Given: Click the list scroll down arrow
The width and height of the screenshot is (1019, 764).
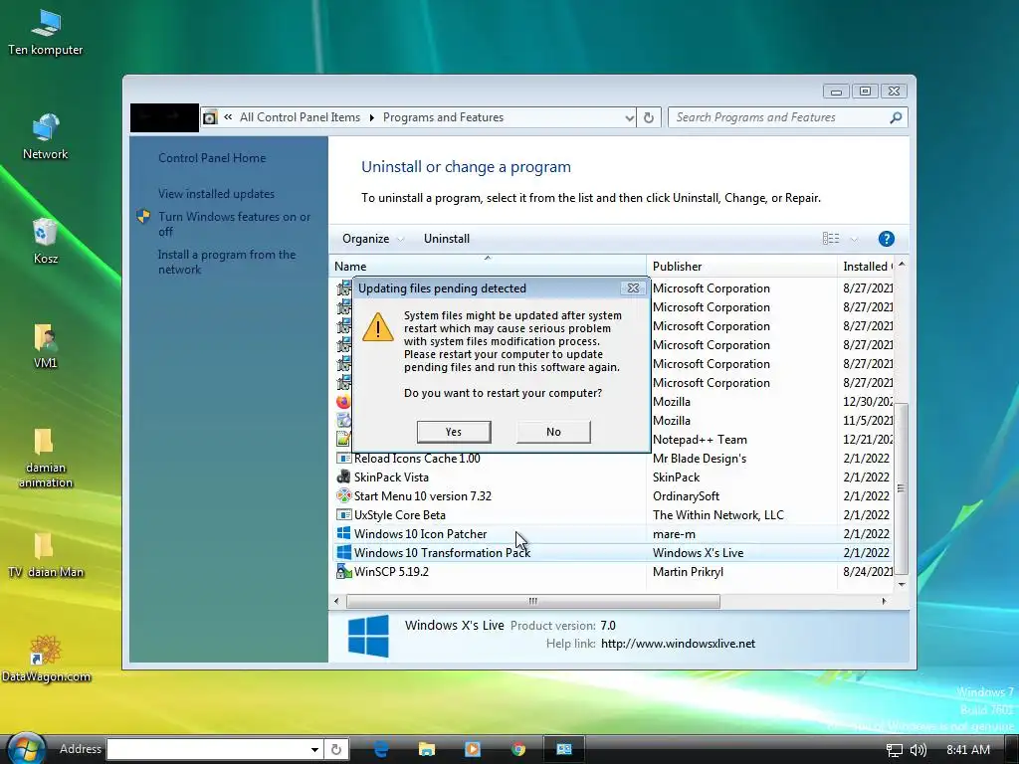Looking at the screenshot, I should click(x=902, y=584).
